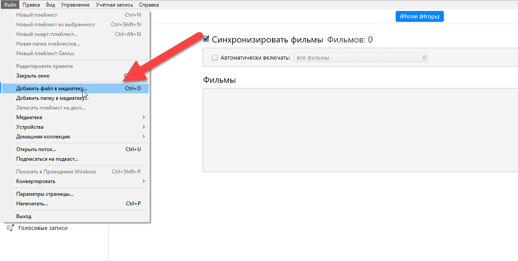Expand the Медиатека submenu

(x=75, y=117)
